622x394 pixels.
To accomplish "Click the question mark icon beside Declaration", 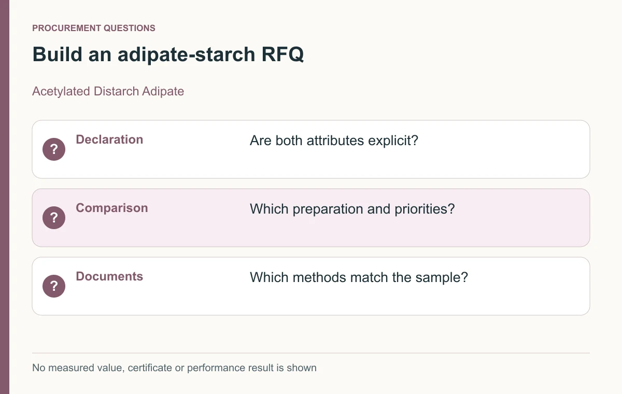I will coord(54,149).
